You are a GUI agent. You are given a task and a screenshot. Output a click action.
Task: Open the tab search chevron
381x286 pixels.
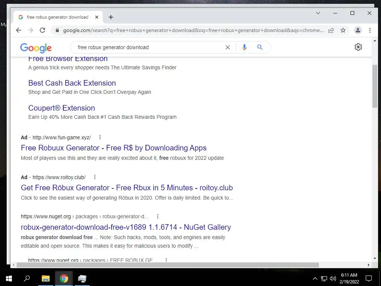318,13
